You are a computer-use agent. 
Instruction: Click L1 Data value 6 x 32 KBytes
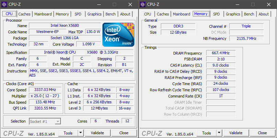pos(99,90)
